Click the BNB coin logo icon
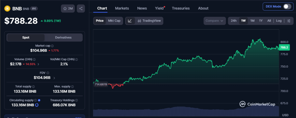 click(x=7, y=9)
